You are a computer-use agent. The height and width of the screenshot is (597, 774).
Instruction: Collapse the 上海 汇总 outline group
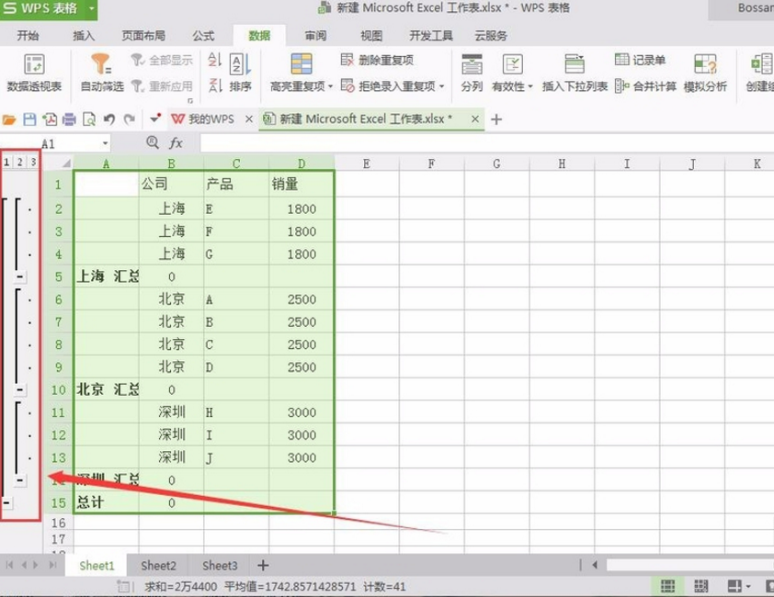20,276
